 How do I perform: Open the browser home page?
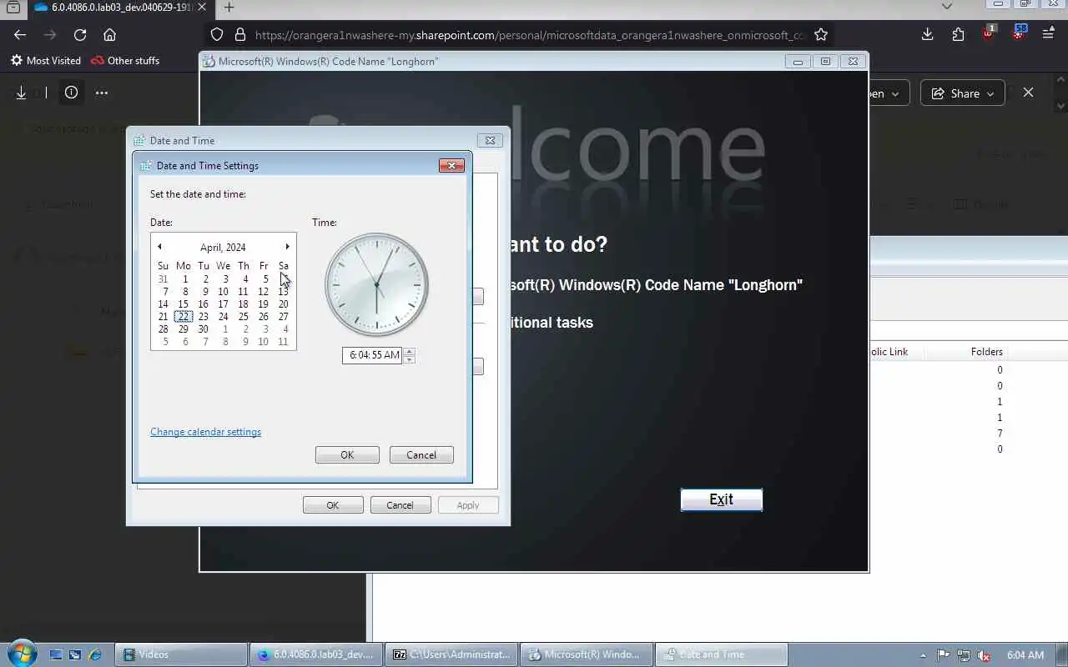[109, 35]
